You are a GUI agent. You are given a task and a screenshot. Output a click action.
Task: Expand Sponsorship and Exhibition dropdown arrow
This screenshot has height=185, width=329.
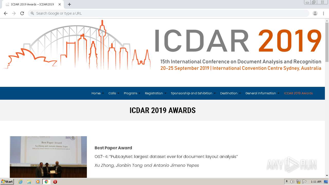215,94
